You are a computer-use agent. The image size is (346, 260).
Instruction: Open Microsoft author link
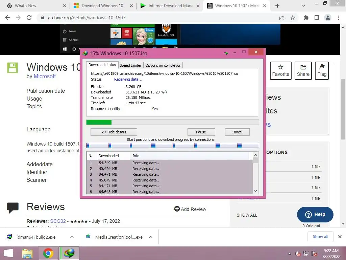[x=45, y=76]
